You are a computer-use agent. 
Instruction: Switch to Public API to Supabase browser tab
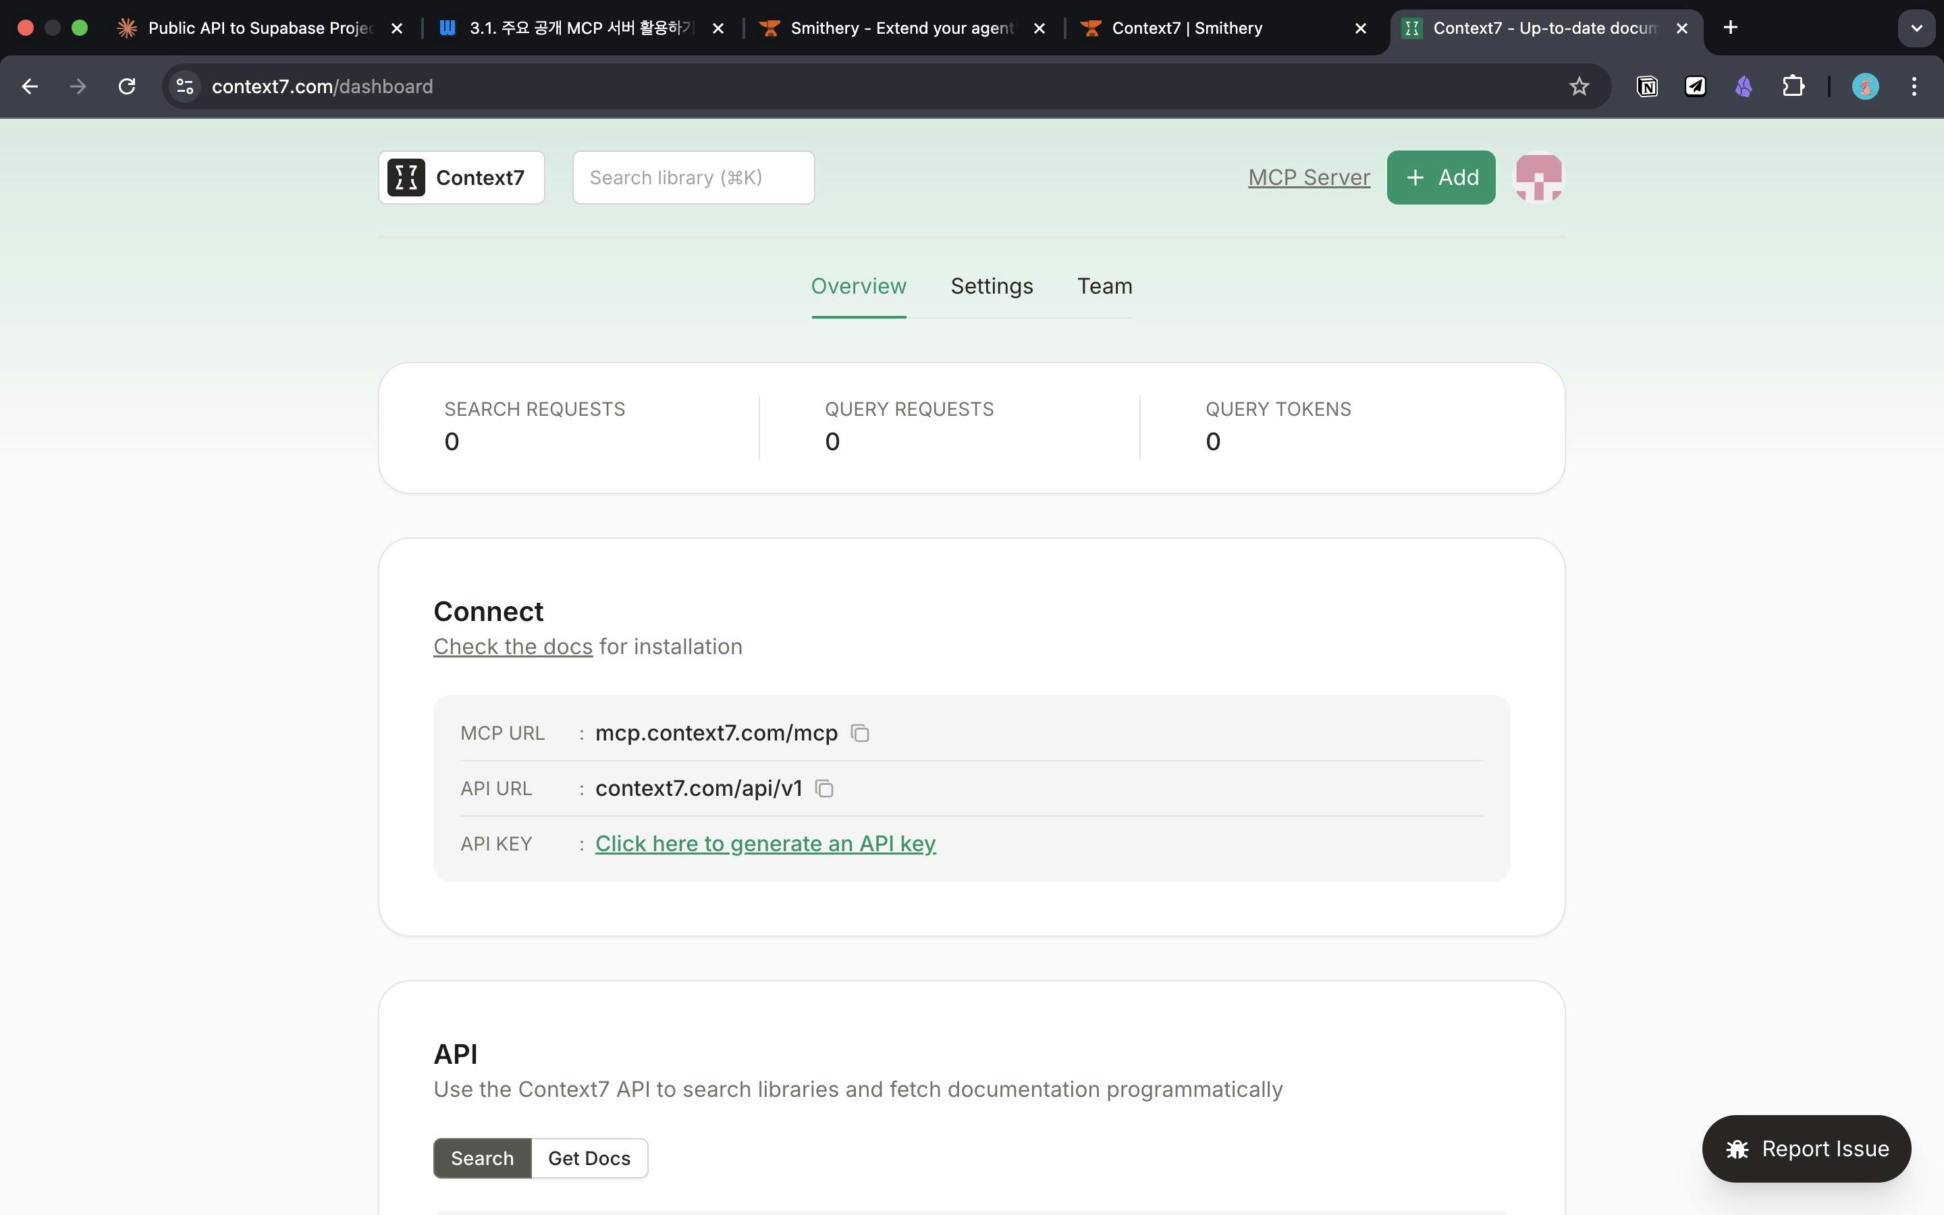pos(261,28)
